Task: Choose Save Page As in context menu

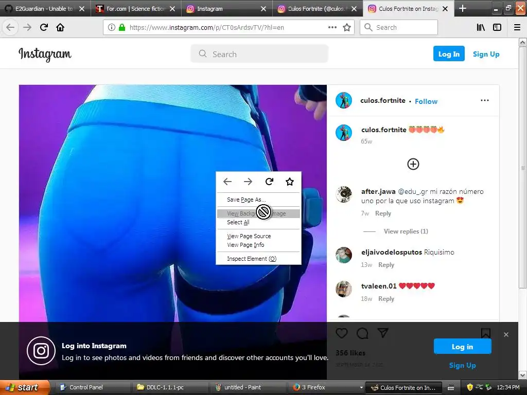Action: point(258,200)
